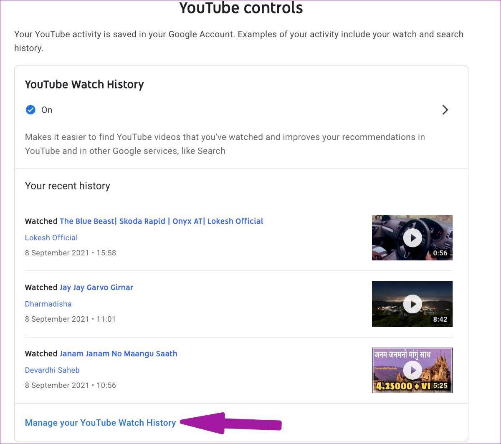The height and width of the screenshot is (444, 501).
Task: Play the Janam Janam No Maangu Saath thumbnail
Action: pos(412,370)
